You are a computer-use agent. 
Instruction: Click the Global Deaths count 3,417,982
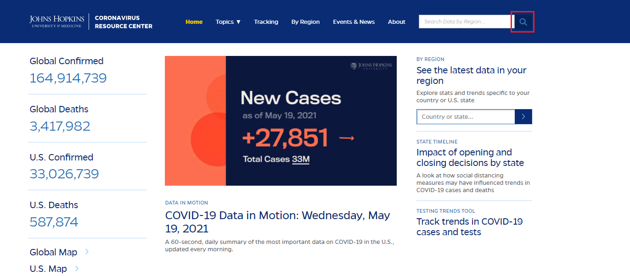point(60,126)
